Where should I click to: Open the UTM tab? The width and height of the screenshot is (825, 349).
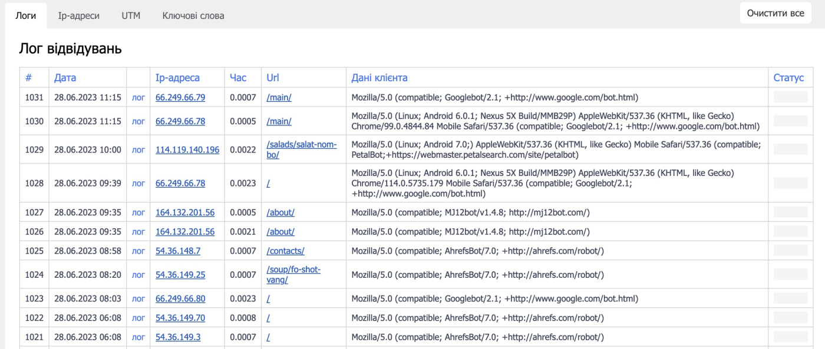tap(131, 16)
